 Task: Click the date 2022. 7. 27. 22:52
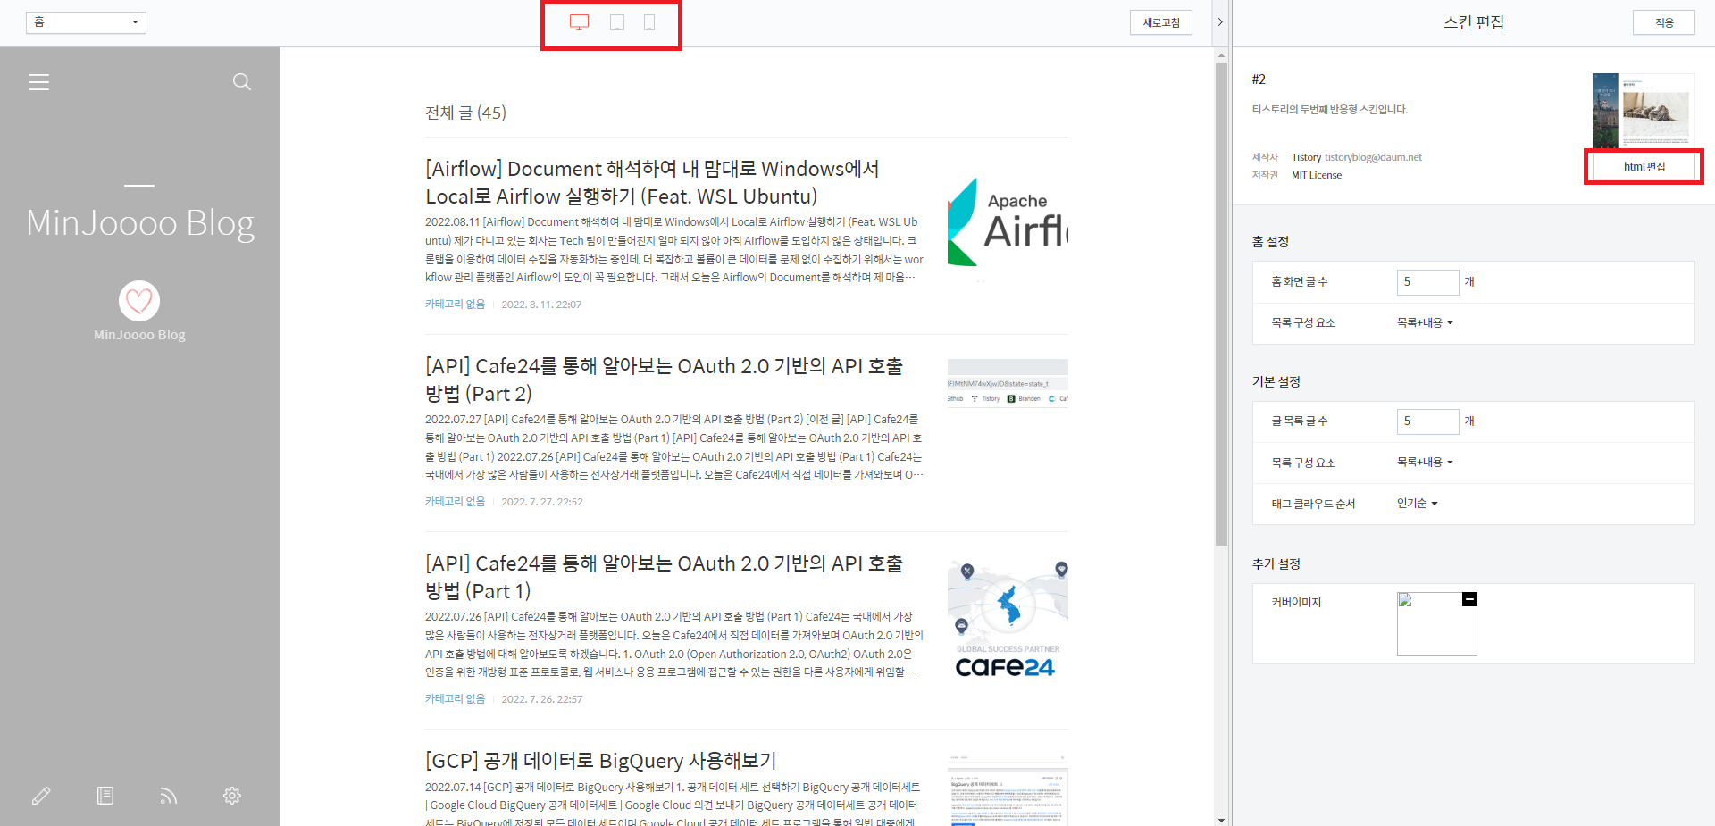coord(542,502)
